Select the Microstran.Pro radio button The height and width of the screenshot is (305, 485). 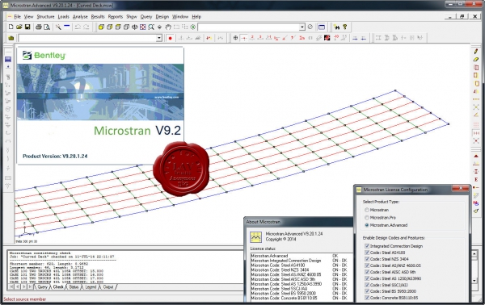pyautogui.click(x=367, y=218)
